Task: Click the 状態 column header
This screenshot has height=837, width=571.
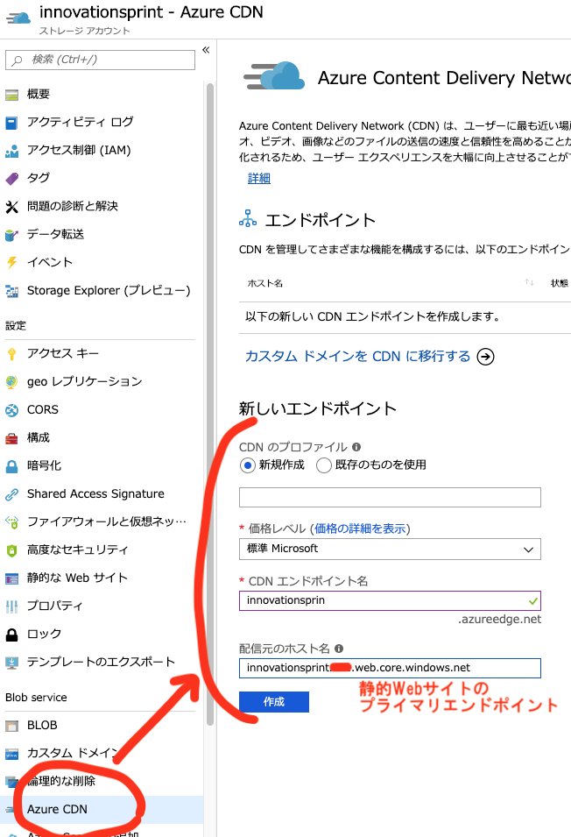Action: 560,283
